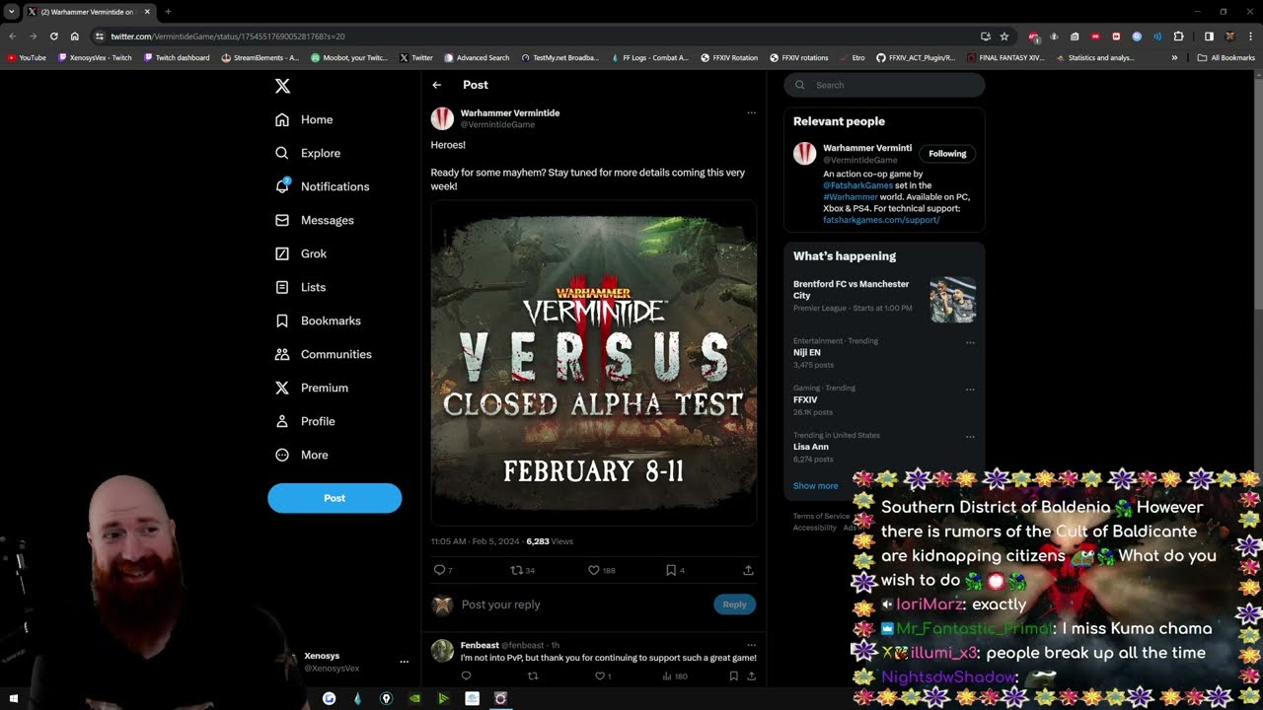Viewport: 1263px width, 710px height.
Task: Open a new browser tab
Action: (168, 12)
